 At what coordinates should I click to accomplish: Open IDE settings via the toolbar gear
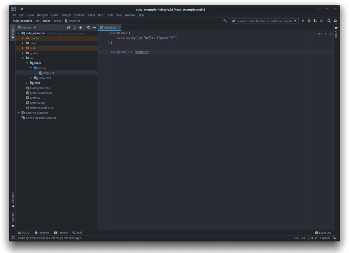[335, 21]
